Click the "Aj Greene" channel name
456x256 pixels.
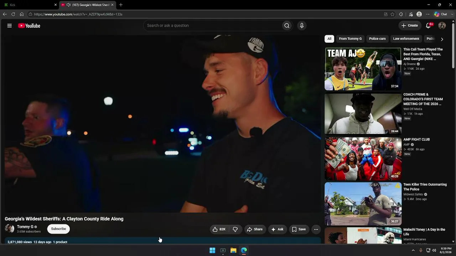(409, 64)
